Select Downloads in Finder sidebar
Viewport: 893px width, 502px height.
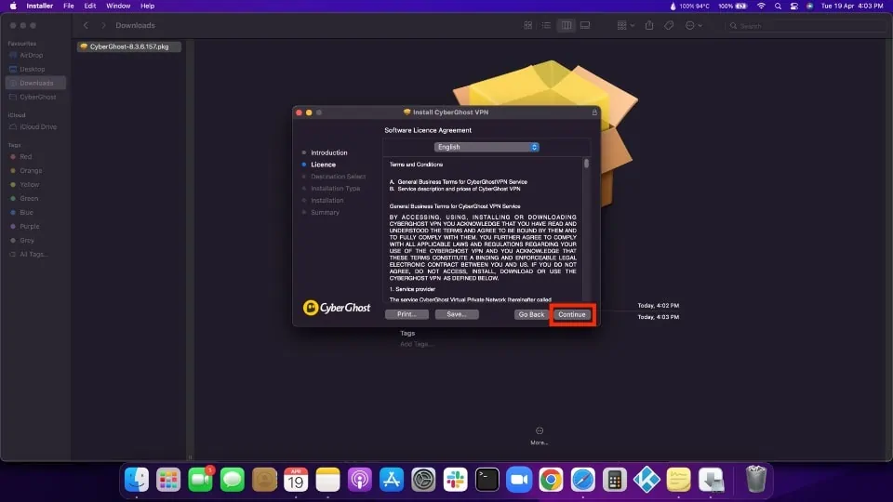coord(36,83)
